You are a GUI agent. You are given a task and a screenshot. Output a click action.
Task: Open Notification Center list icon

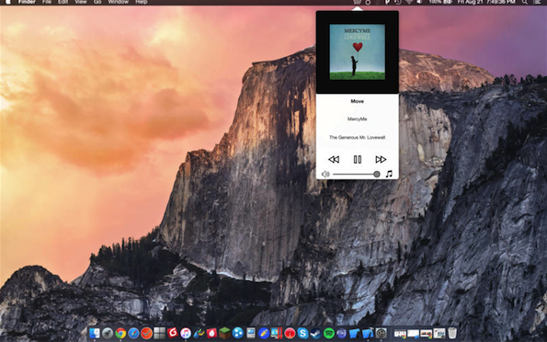538,2
